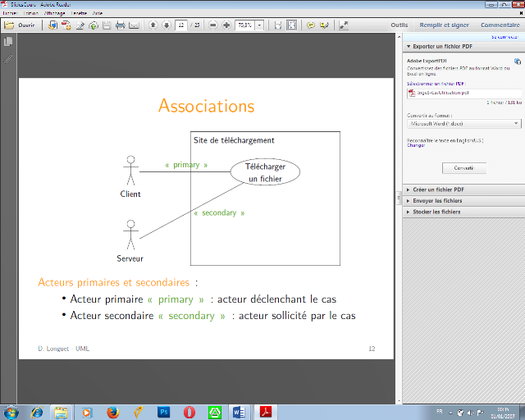Click the zoom in plus icon

(226, 25)
